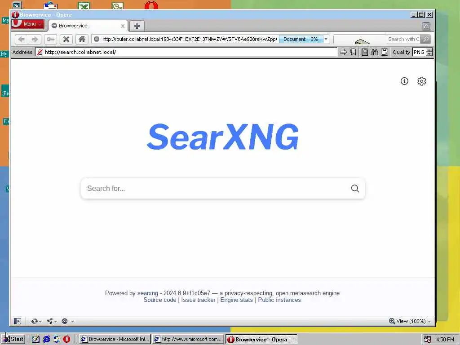
Task: Open the URL history dropdown arrow
Action: click(x=326, y=39)
